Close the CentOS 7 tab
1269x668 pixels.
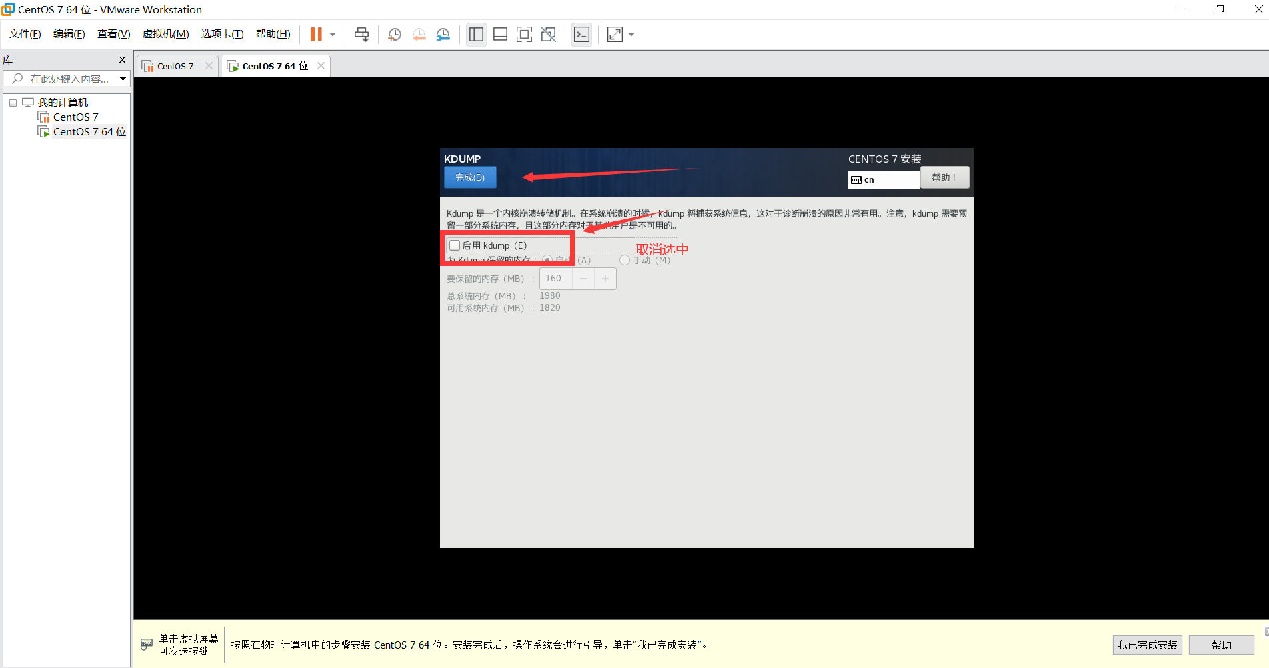point(209,66)
